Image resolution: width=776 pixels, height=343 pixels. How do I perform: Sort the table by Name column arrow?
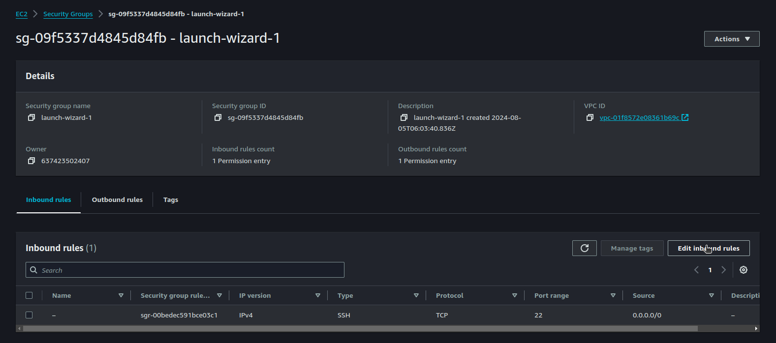click(x=121, y=295)
